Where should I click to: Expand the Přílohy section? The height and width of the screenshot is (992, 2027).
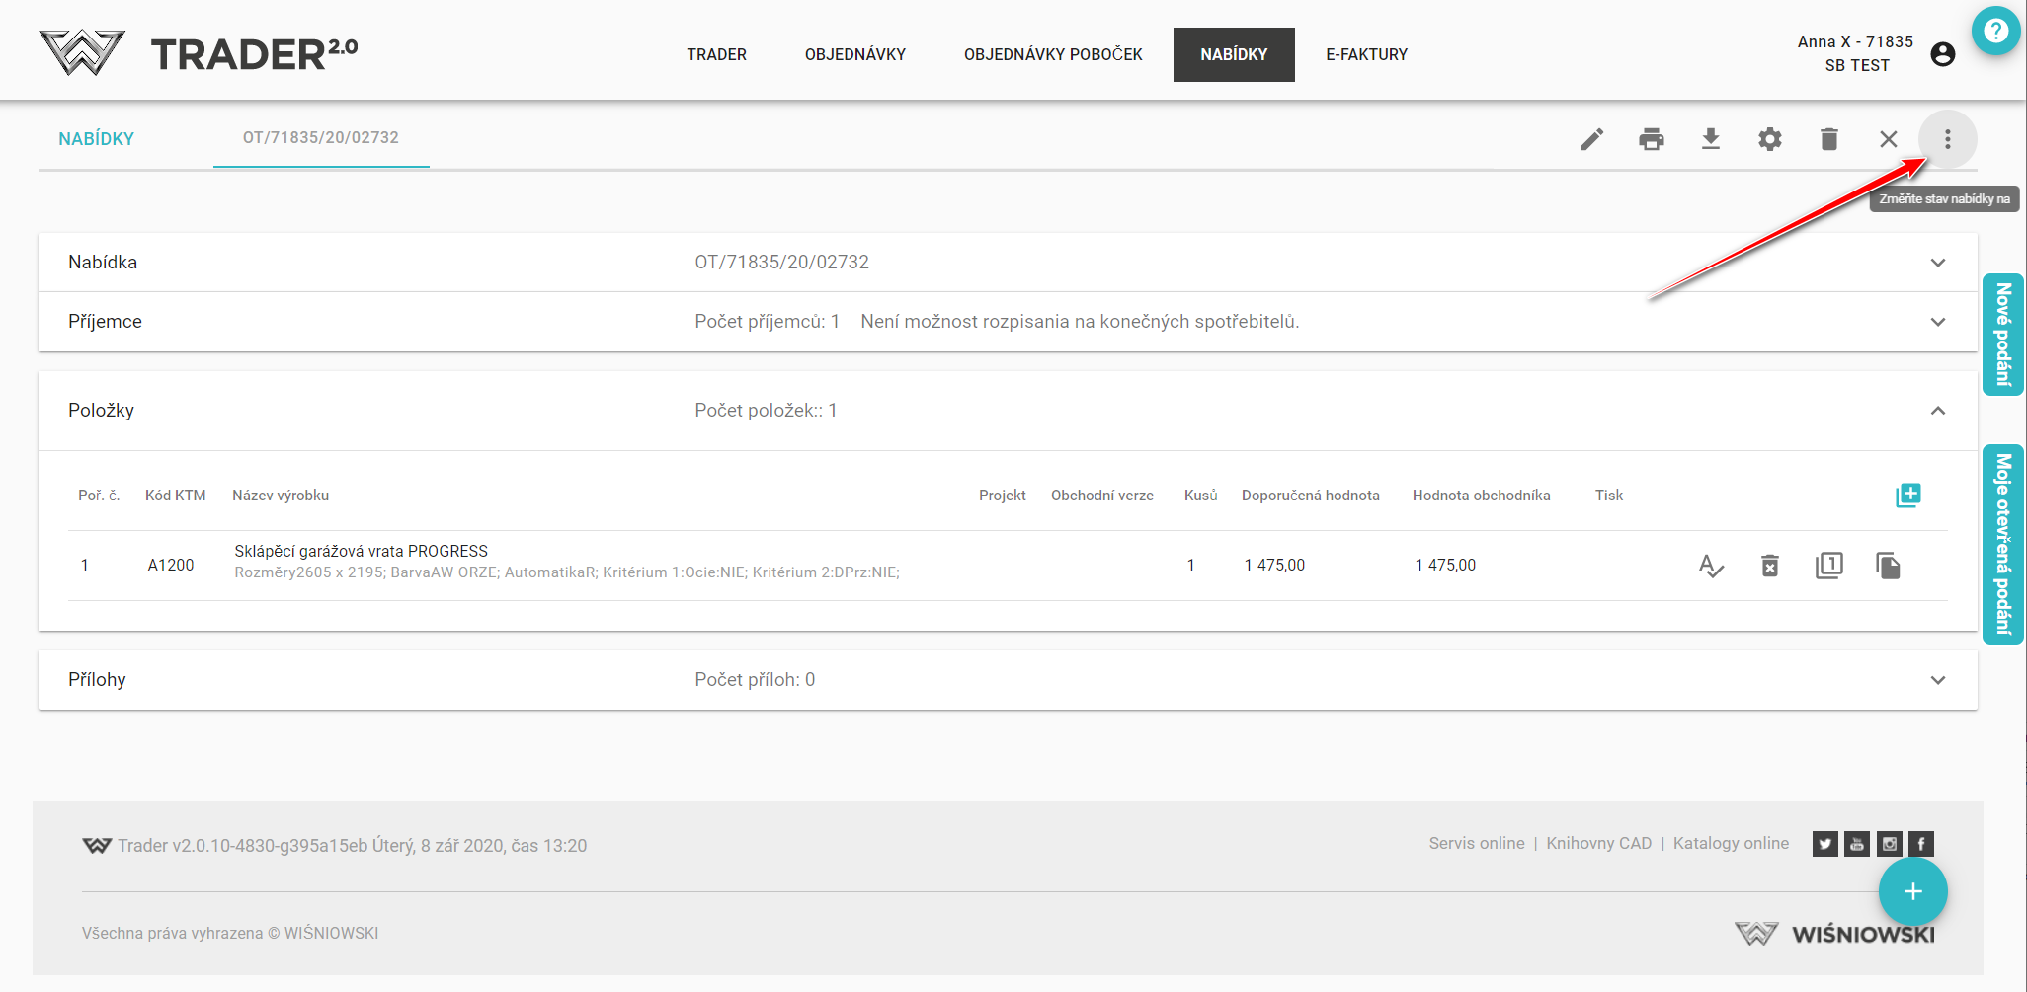(x=1937, y=680)
